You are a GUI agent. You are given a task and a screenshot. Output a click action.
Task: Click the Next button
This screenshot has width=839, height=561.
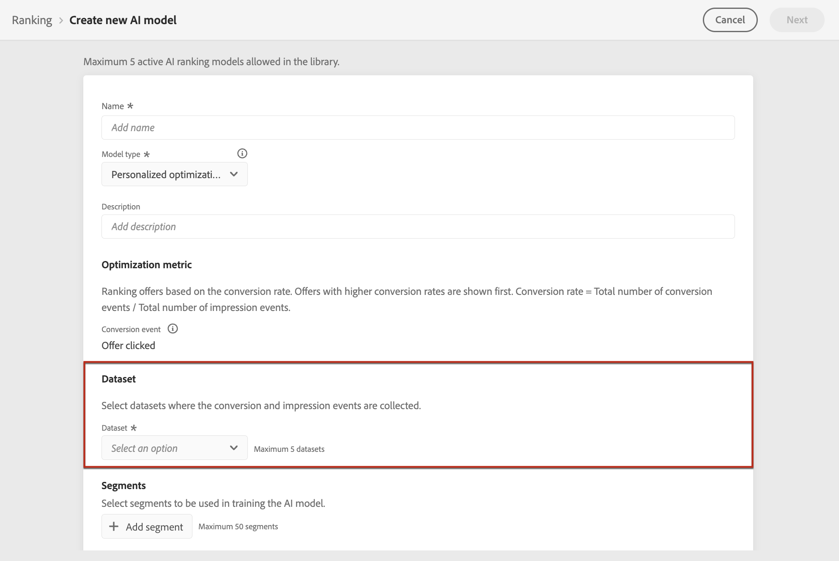pyautogui.click(x=797, y=20)
